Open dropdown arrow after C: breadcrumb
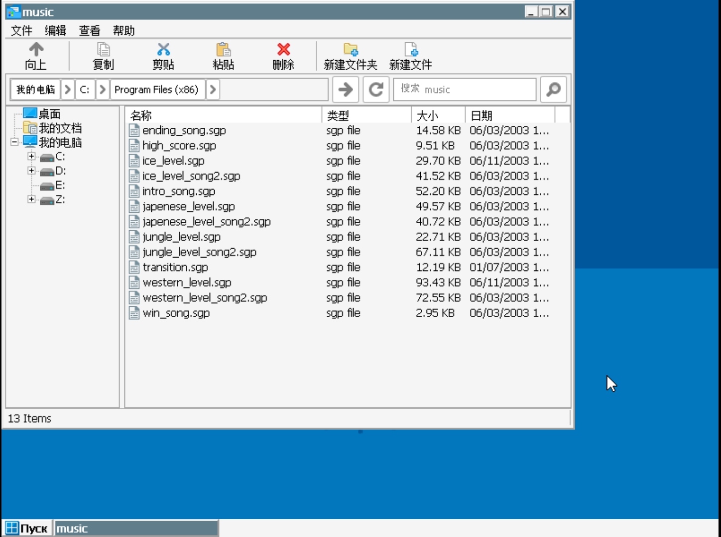The height and width of the screenshot is (537, 721). (103, 89)
